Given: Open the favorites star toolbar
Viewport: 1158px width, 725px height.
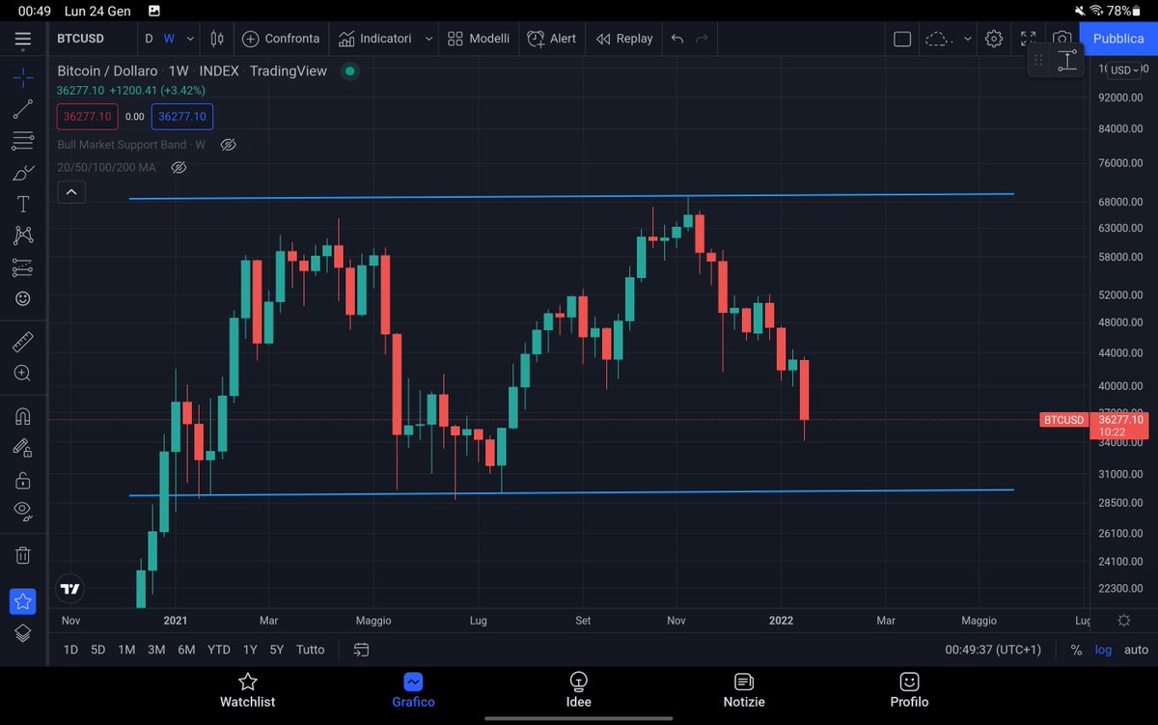Looking at the screenshot, I should tap(23, 601).
